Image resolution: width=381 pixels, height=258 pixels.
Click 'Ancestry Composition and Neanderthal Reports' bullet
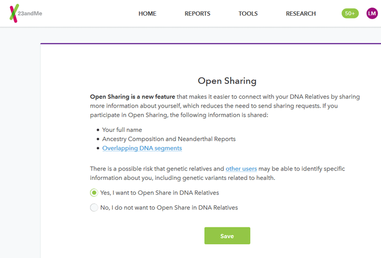point(169,139)
